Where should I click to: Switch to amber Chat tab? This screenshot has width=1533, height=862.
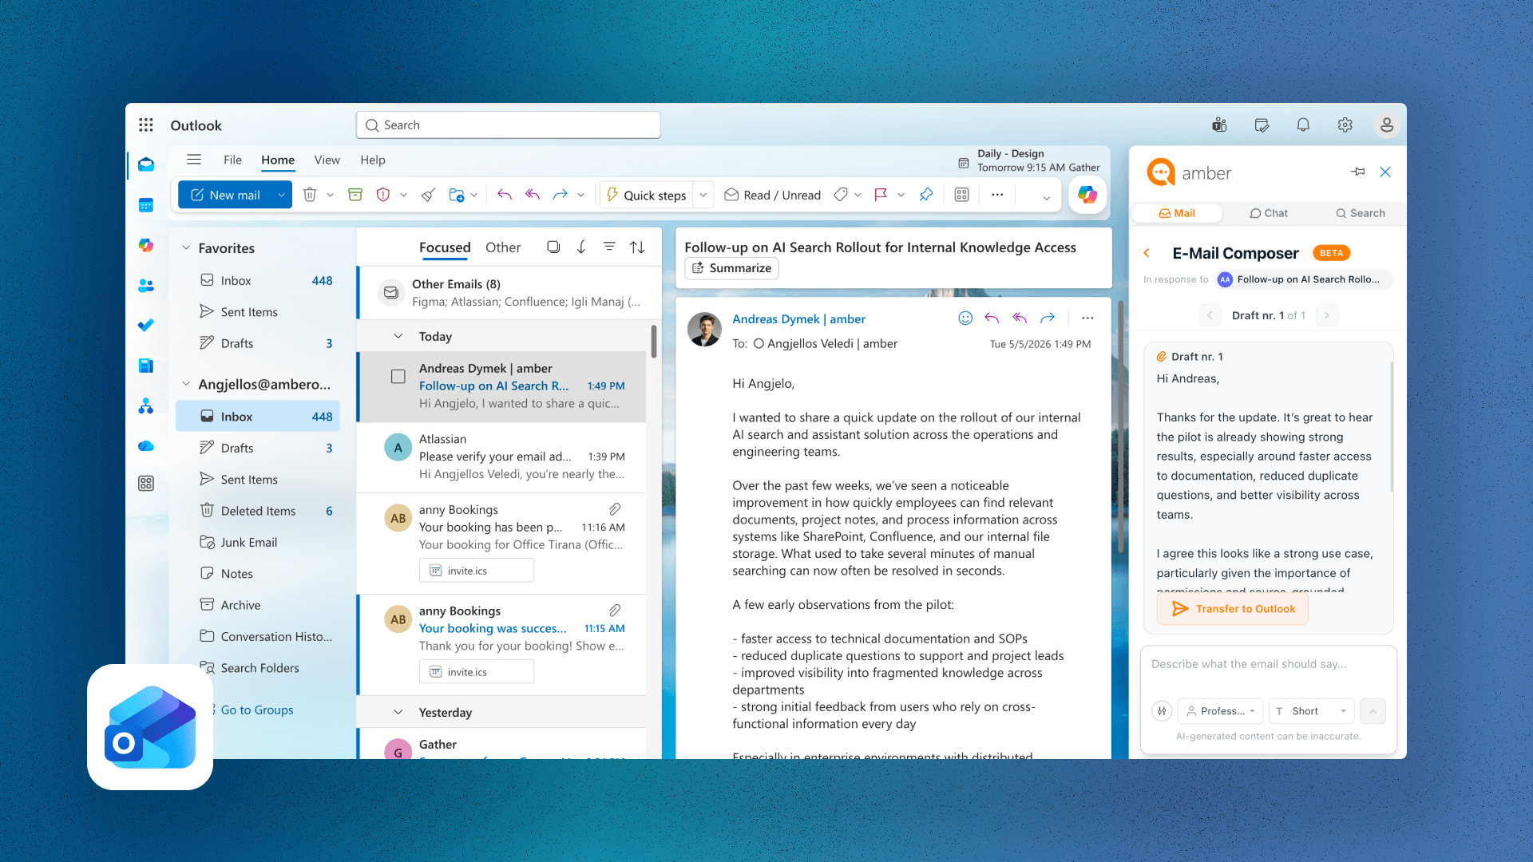click(x=1269, y=213)
